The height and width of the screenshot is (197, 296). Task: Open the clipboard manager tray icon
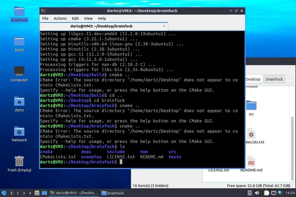pos(266,193)
